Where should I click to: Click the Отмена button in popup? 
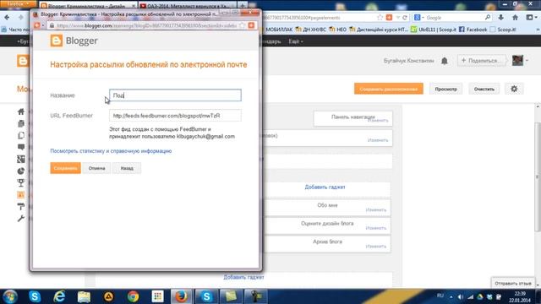[x=96, y=168]
